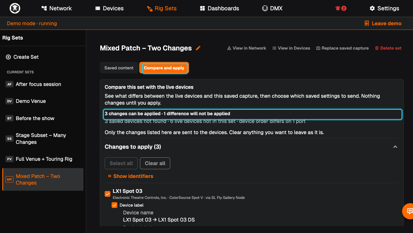Click the View in Network link
Image resolution: width=413 pixels, height=233 pixels.
[247, 48]
